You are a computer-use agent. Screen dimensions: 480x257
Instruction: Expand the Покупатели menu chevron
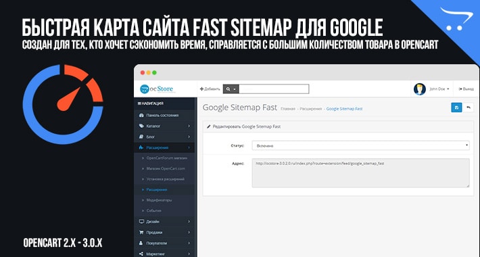tap(189, 243)
